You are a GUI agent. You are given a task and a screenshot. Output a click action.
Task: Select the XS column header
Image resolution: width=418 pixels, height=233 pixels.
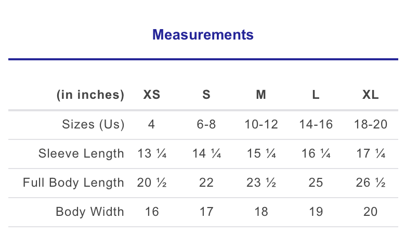click(x=152, y=95)
